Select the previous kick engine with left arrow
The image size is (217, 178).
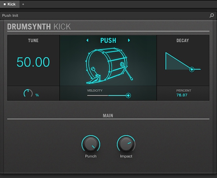click(88, 40)
